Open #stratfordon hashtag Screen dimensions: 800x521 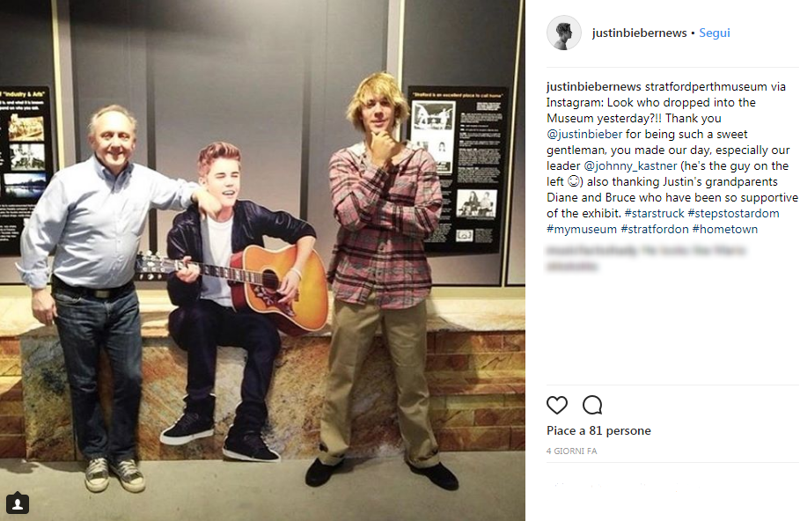point(655,229)
